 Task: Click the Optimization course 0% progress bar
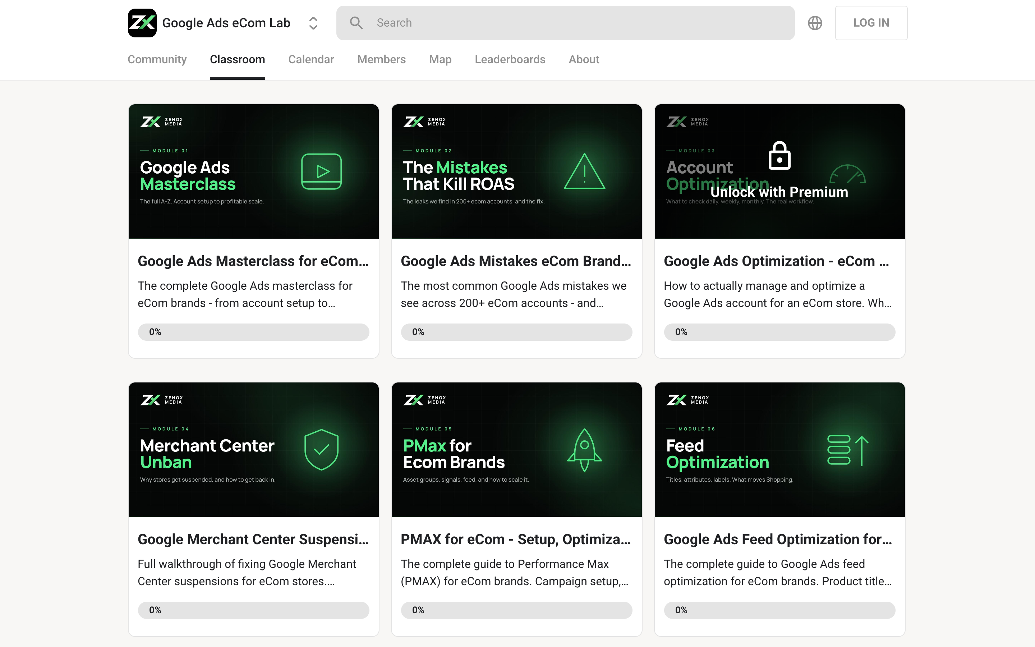779,332
